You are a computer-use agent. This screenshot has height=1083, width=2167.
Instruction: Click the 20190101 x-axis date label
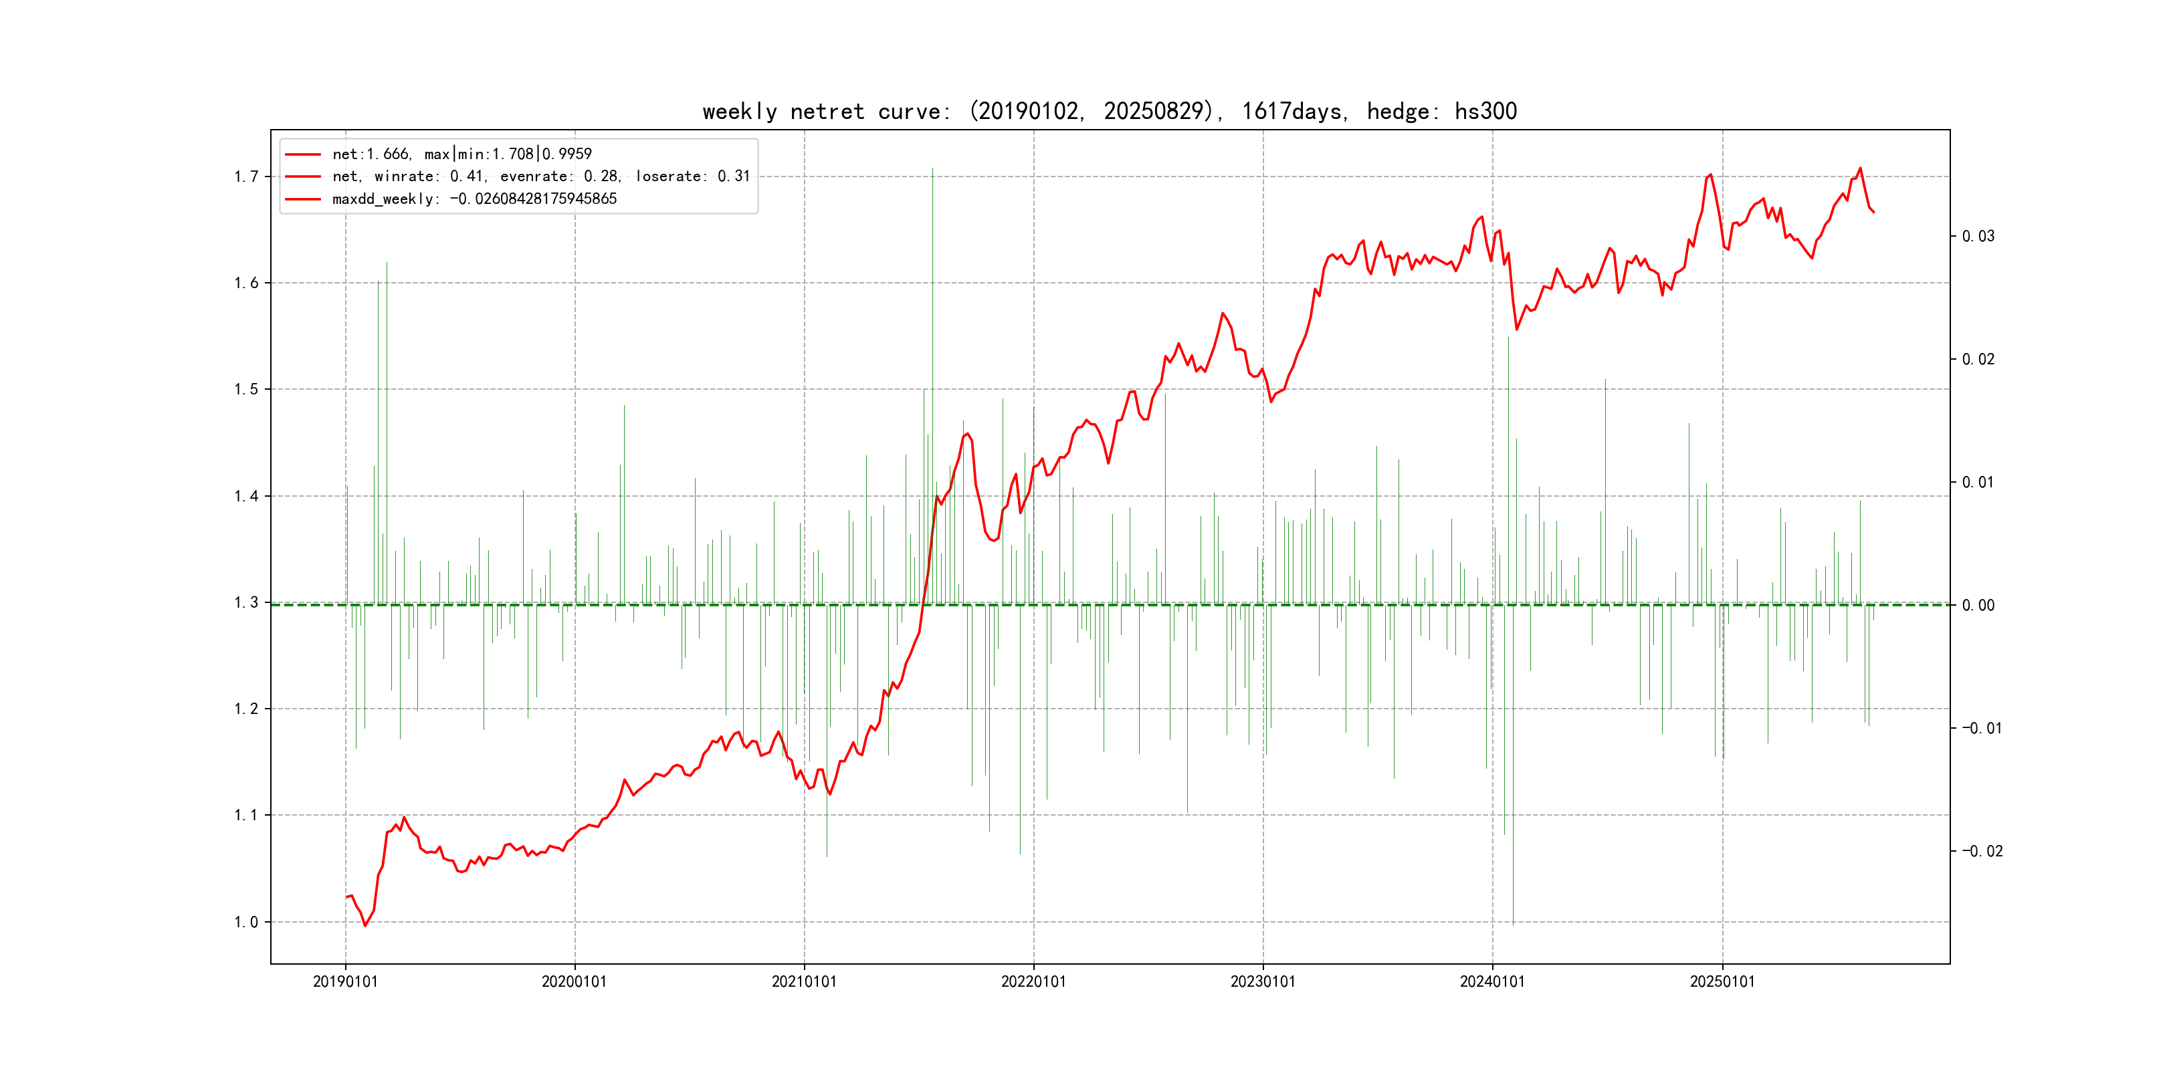pos(345,982)
